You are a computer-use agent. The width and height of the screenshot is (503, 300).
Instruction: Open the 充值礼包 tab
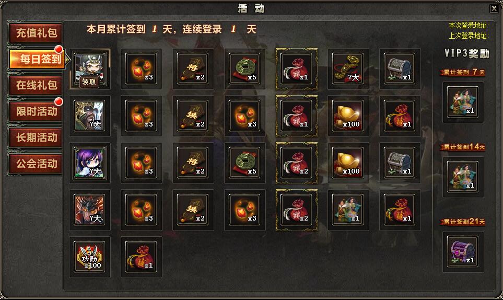point(36,33)
